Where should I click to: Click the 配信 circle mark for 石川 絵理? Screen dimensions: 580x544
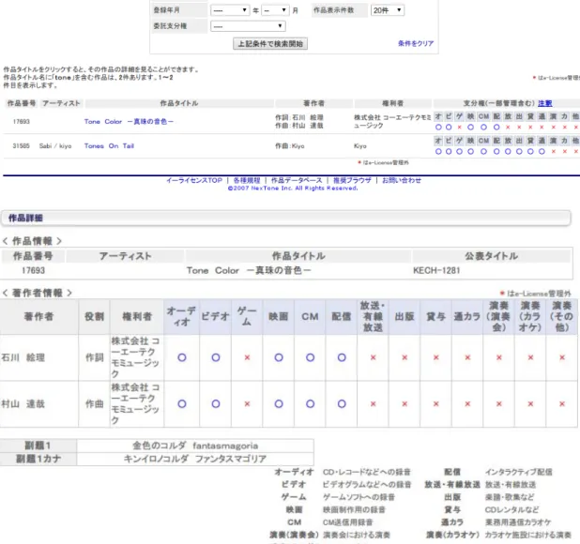[342, 357]
